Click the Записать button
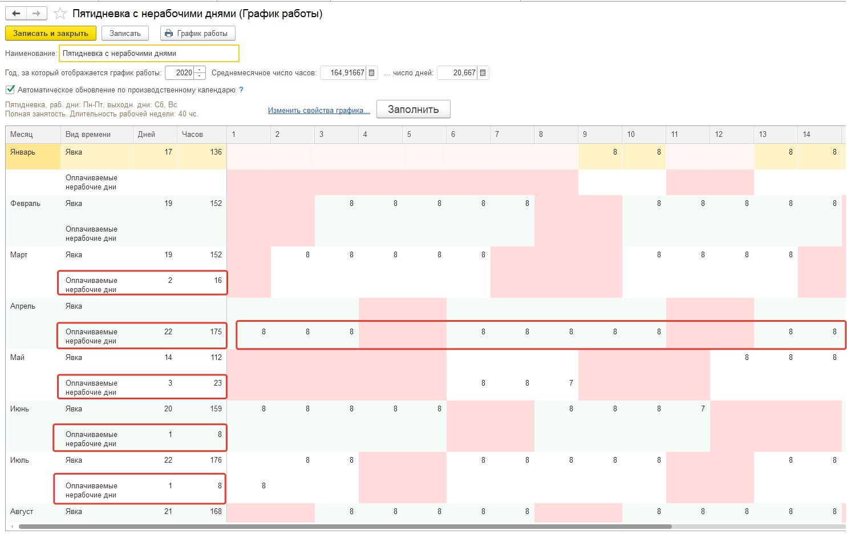This screenshot has width=847, height=534. pyautogui.click(x=125, y=34)
